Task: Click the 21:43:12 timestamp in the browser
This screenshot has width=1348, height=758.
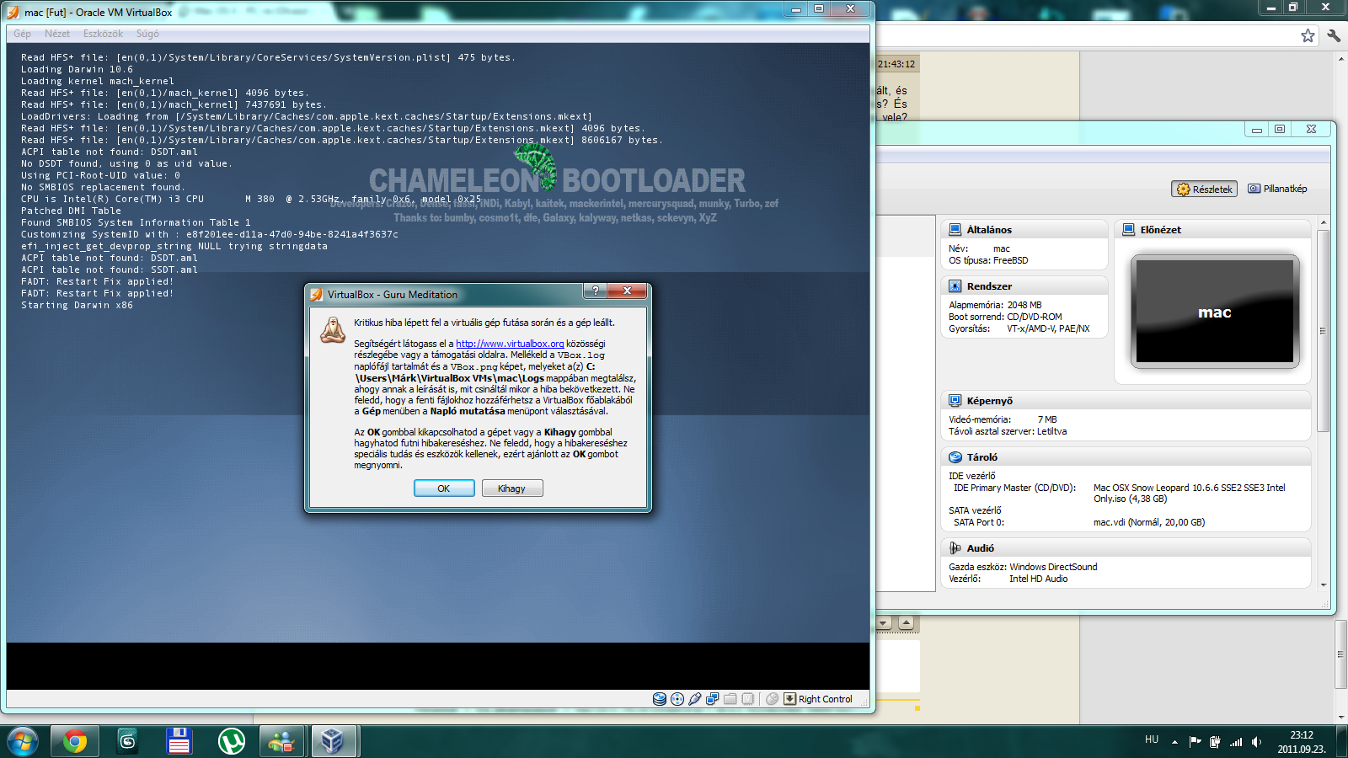Action: pos(896,64)
